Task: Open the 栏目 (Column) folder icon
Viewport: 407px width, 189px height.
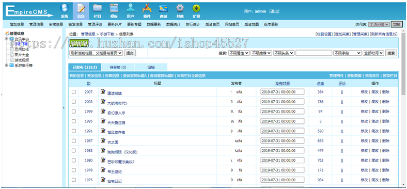Action: point(97,8)
